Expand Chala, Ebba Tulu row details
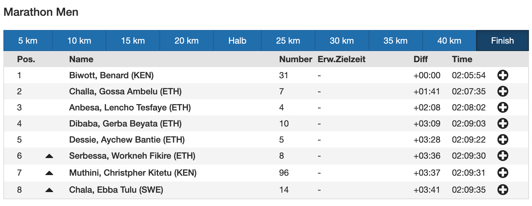 [x=503, y=190]
